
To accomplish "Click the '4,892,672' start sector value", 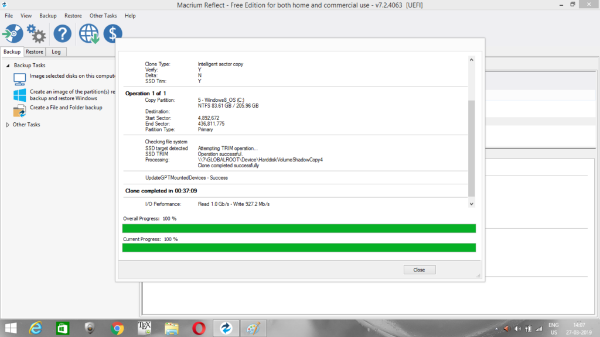I will [x=209, y=118].
